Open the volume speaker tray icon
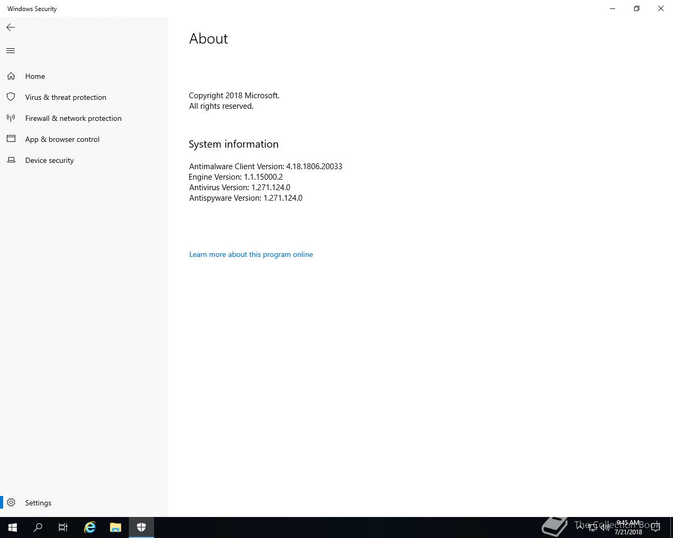This screenshot has height=538, width=673. pyautogui.click(x=605, y=527)
